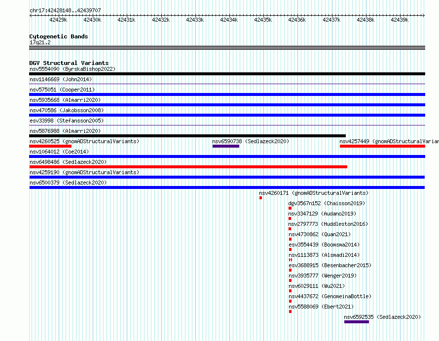Screen dimensions: 439x341
Task: Click the nsv1146669 (John2014) label
Action: [61, 79]
